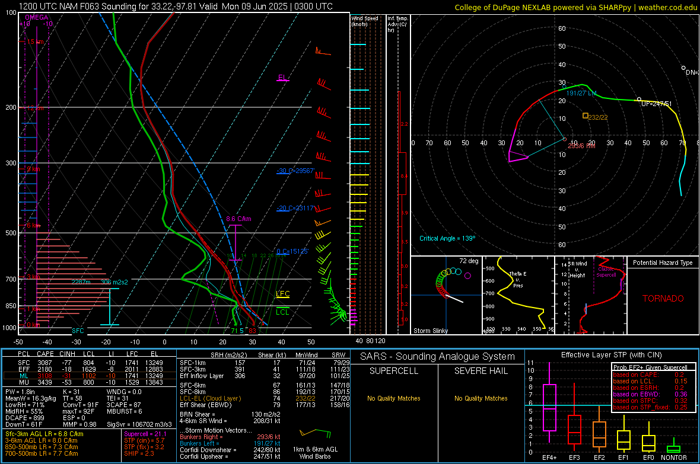Click the Bunkers Right = 293/6 kt line

point(230,437)
